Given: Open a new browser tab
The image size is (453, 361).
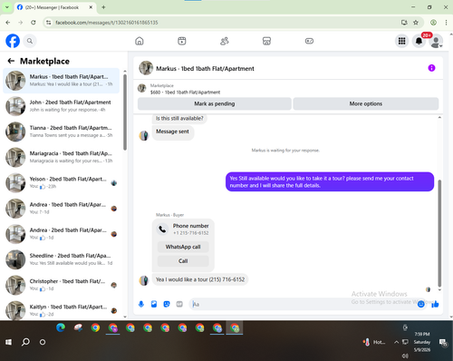Looking at the screenshot, I should pyautogui.click(x=103, y=7).
